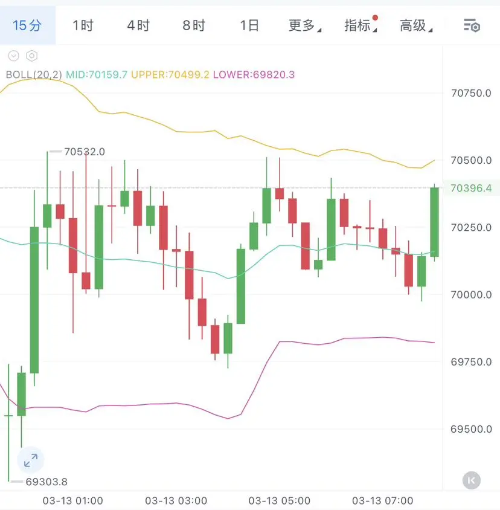Click the UPPER:70499.2 value
This screenshot has height=510, width=500.
(170, 75)
